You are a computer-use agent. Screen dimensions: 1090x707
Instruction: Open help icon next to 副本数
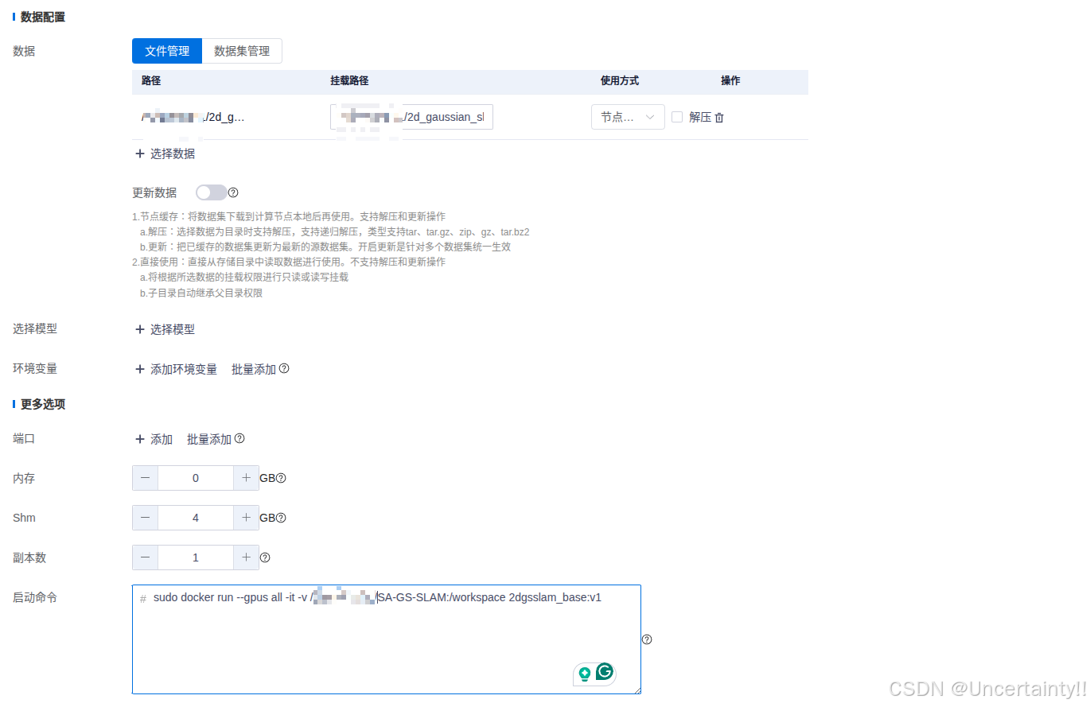click(265, 558)
